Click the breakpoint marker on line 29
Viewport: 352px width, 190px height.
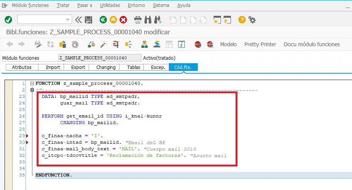(27, 136)
